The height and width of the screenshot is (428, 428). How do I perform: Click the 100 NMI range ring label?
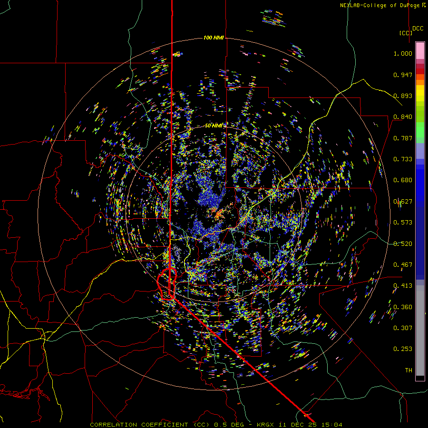coord(214,38)
